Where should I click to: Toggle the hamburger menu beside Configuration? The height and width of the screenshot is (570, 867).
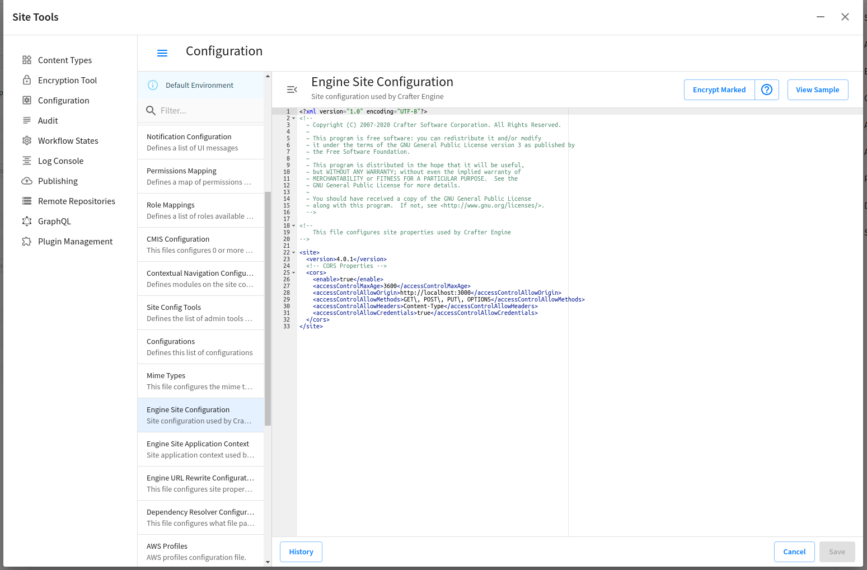[x=162, y=53]
